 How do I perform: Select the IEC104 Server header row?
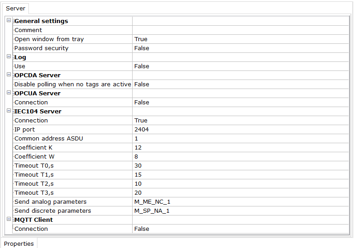click(x=181, y=112)
